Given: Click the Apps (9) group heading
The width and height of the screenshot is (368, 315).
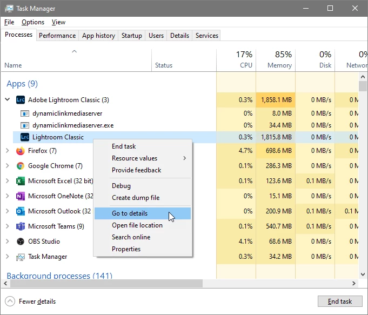Looking at the screenshot, I should tap(22, 84).
